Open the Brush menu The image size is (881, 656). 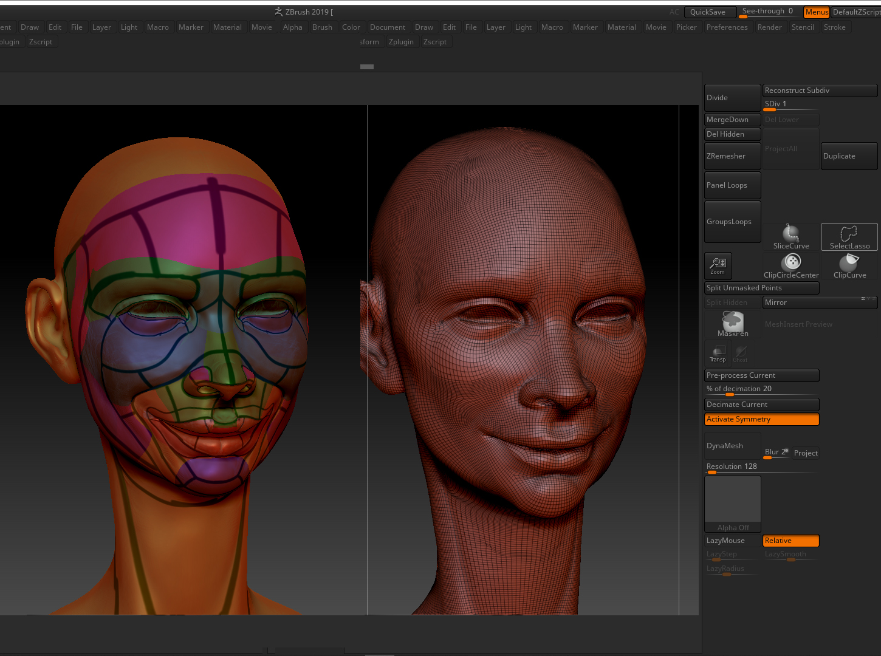pyautogui.click(x=322, y=27)
